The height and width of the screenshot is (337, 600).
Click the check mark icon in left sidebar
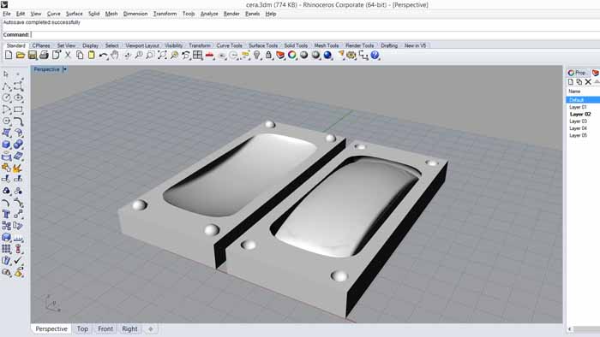point(18,261)
